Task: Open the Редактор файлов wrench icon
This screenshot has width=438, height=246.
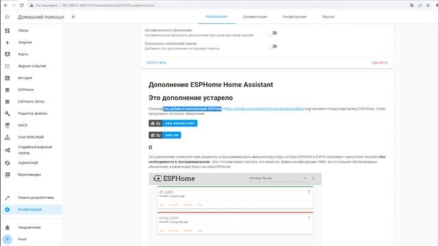Action: click(8, 113)
